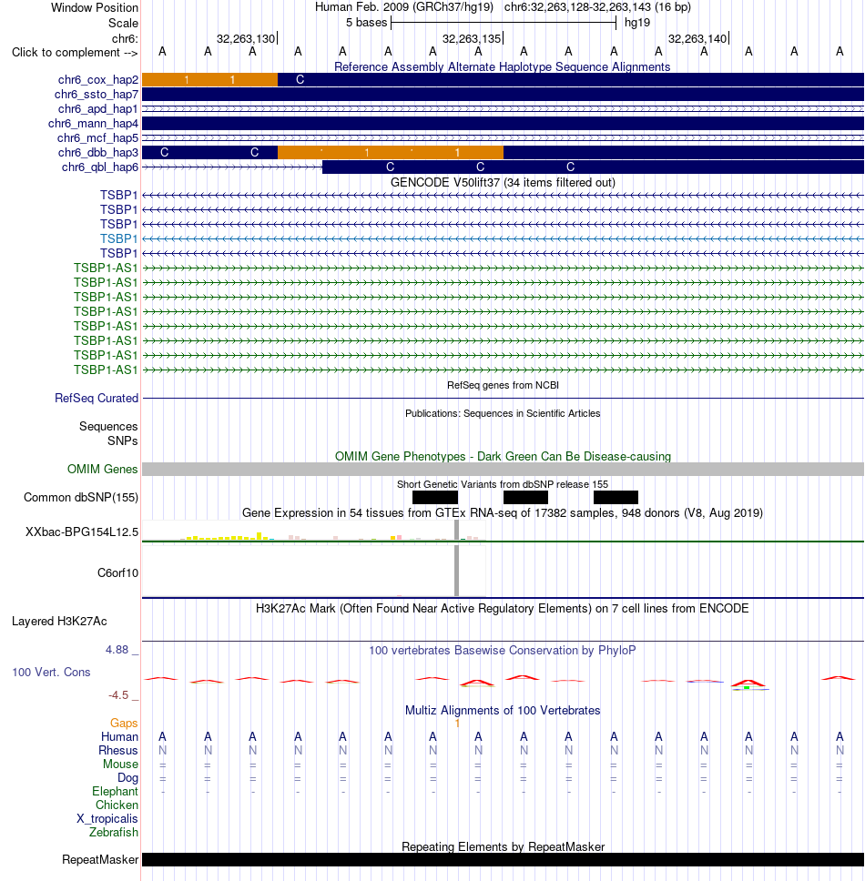Click the 'C' mismatch in the chr6_cox_hap2 row
Image resolution: width=865 pixels, height=881 pixels.
[x=300, y=80]
